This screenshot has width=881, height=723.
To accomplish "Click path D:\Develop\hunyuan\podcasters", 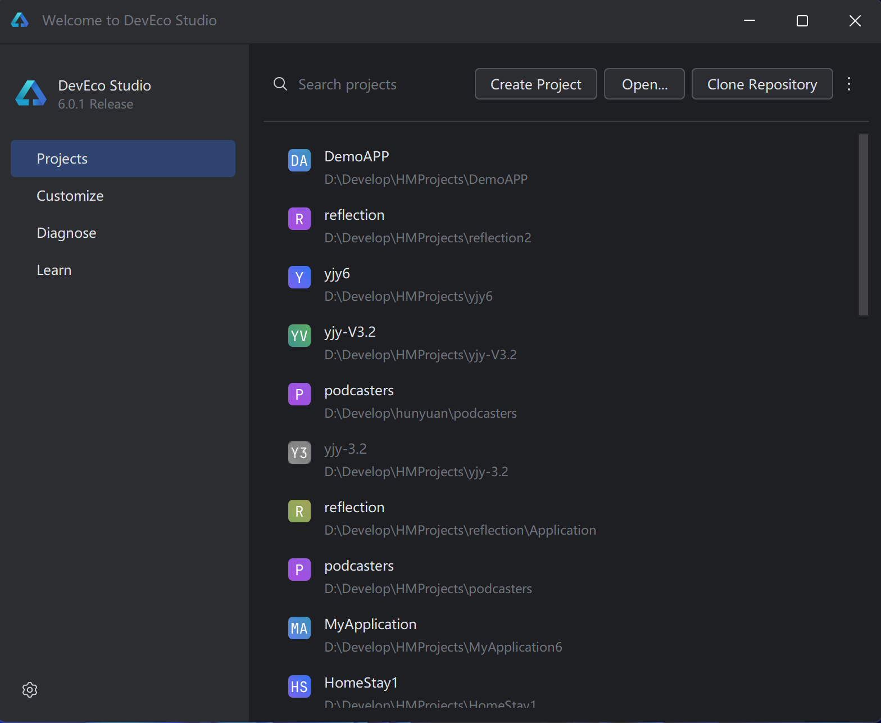I will click(420, 413).
